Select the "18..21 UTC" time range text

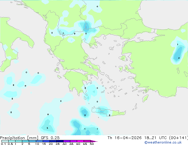(x=155, y=138)
